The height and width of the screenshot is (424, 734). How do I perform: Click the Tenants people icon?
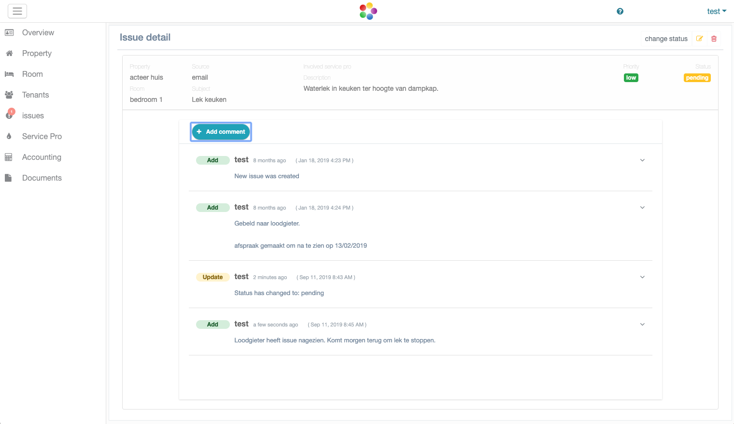point(9,95)
